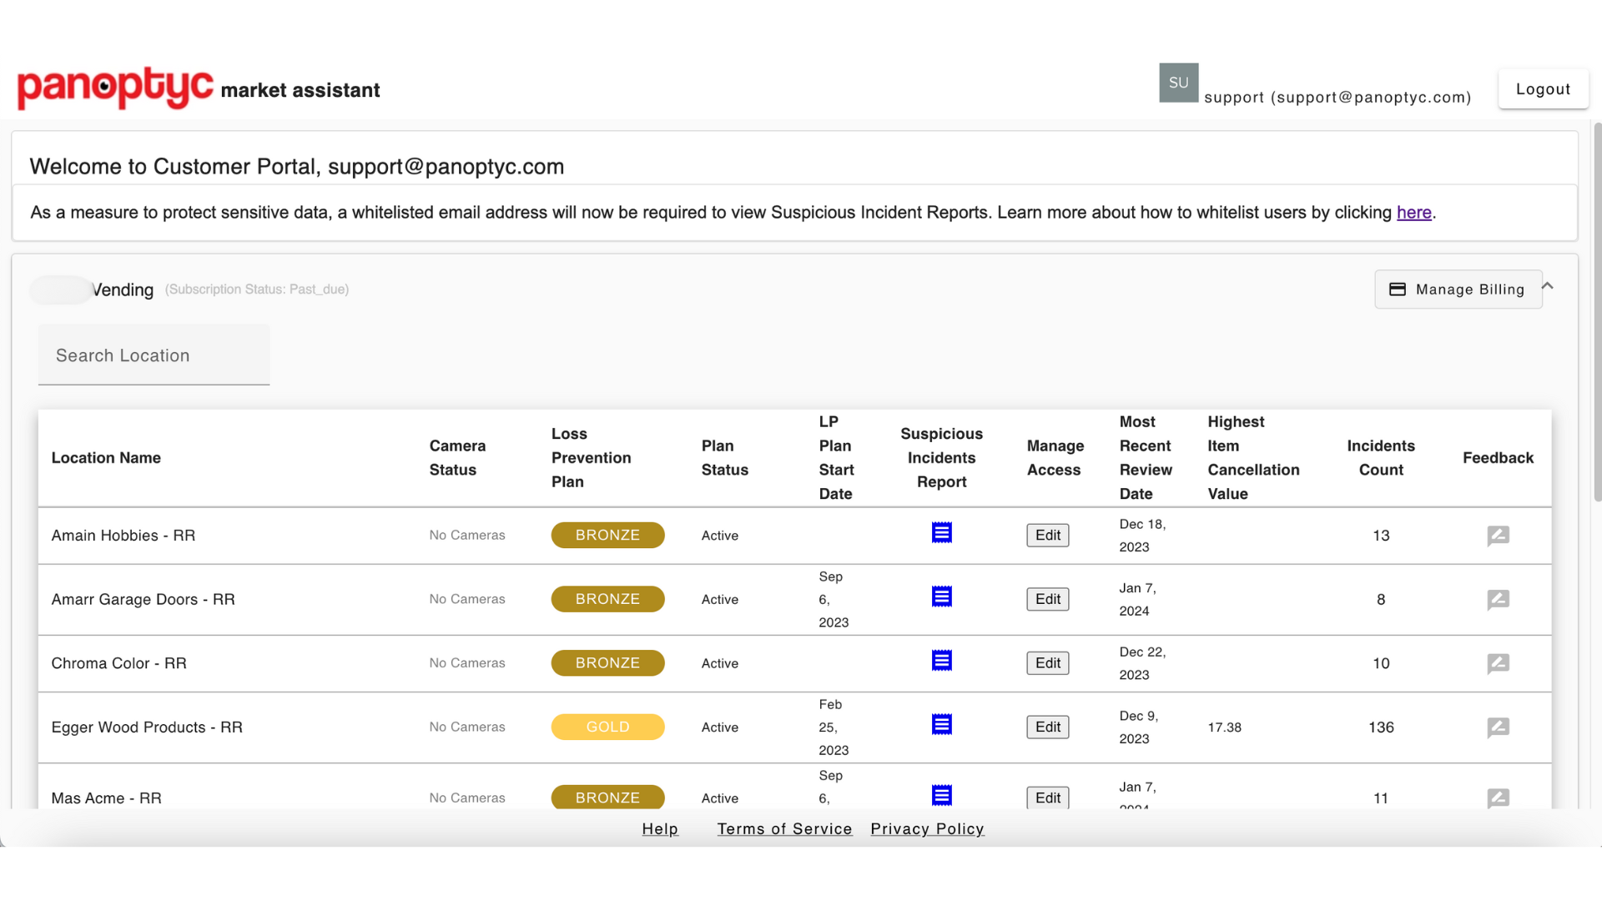Image resolution: width=1602 pixels, height=901 pixels.
Task: Focus the Search Location field
Action: coord(154,355)
